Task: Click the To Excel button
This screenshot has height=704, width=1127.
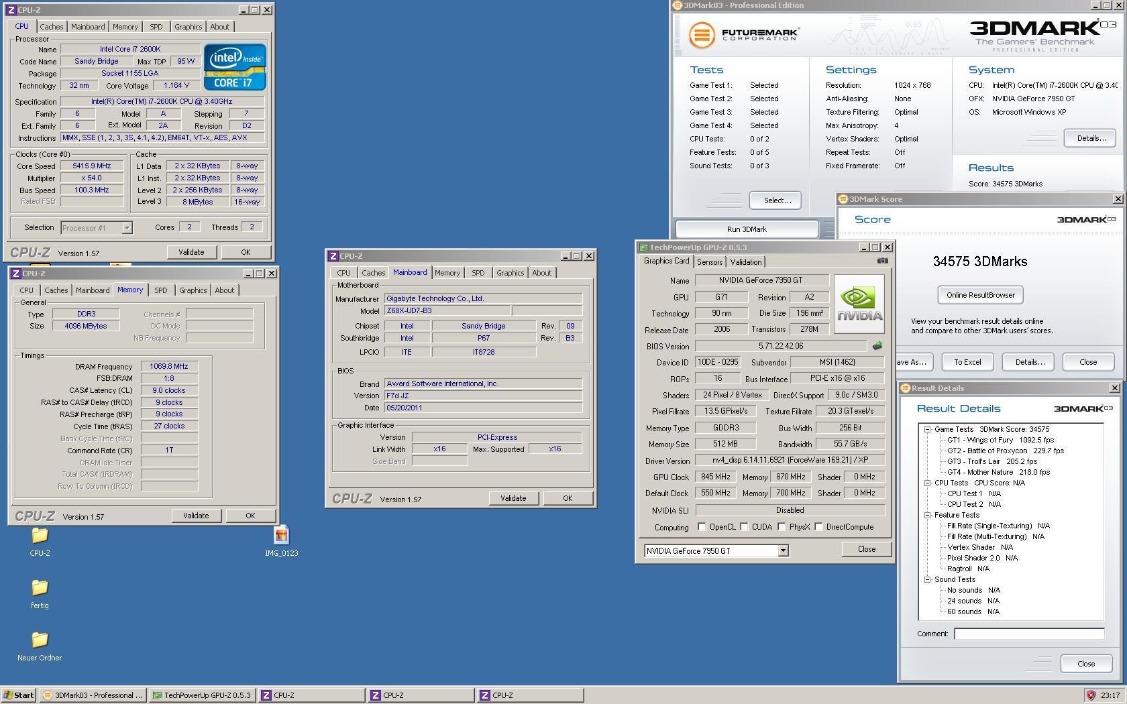Action: click(x=967, y=362)
